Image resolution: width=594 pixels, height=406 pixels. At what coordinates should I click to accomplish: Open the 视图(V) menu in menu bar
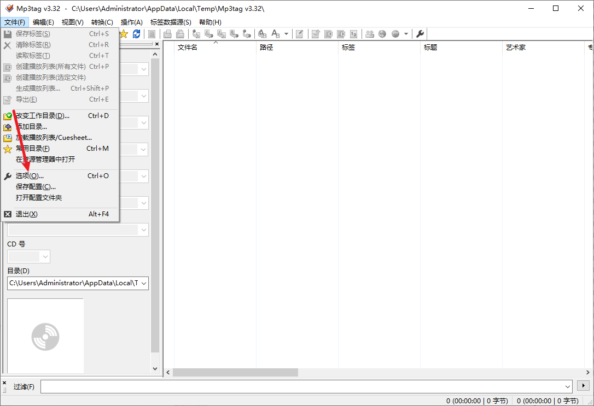pos(72,22)
